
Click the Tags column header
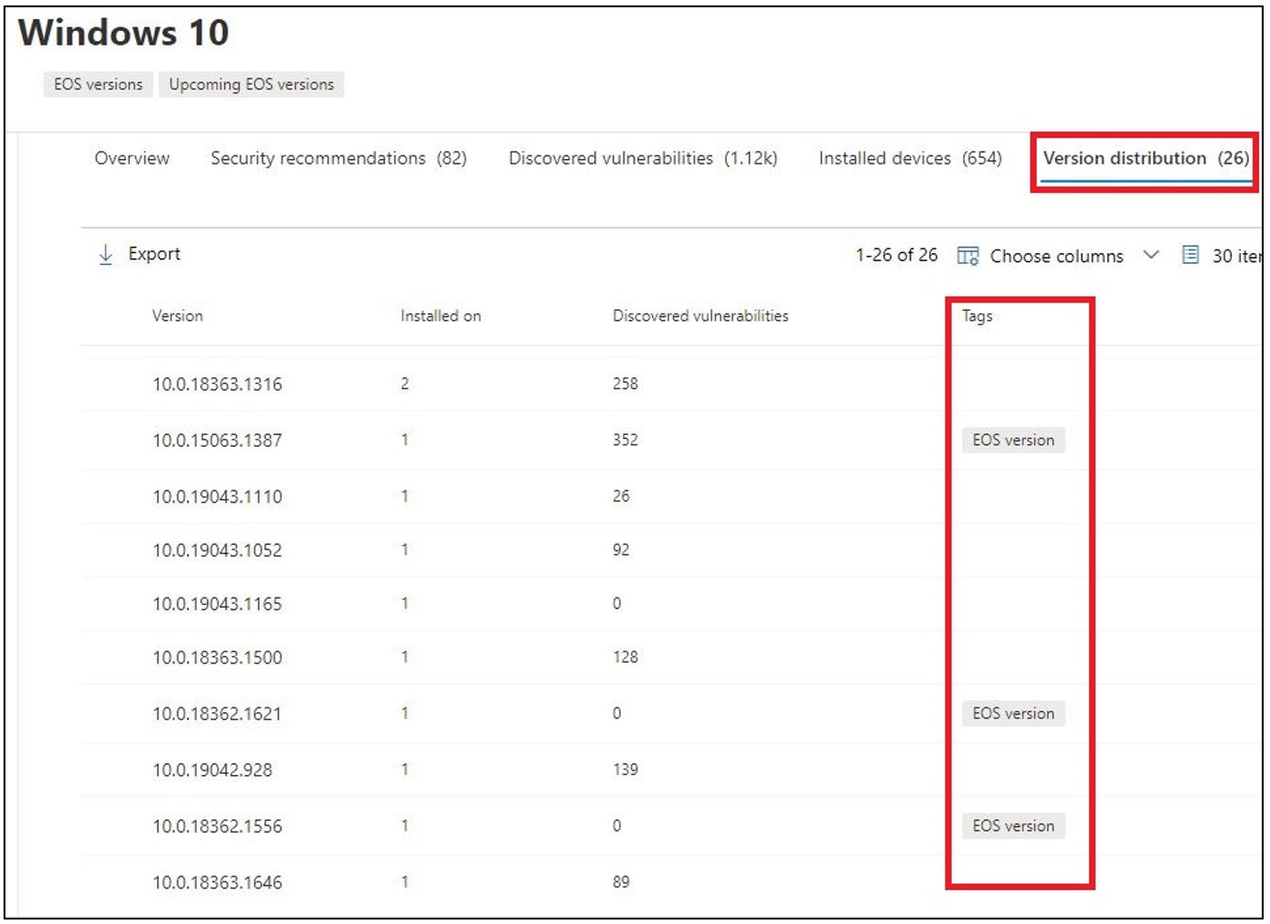click(x=977, y=315)
